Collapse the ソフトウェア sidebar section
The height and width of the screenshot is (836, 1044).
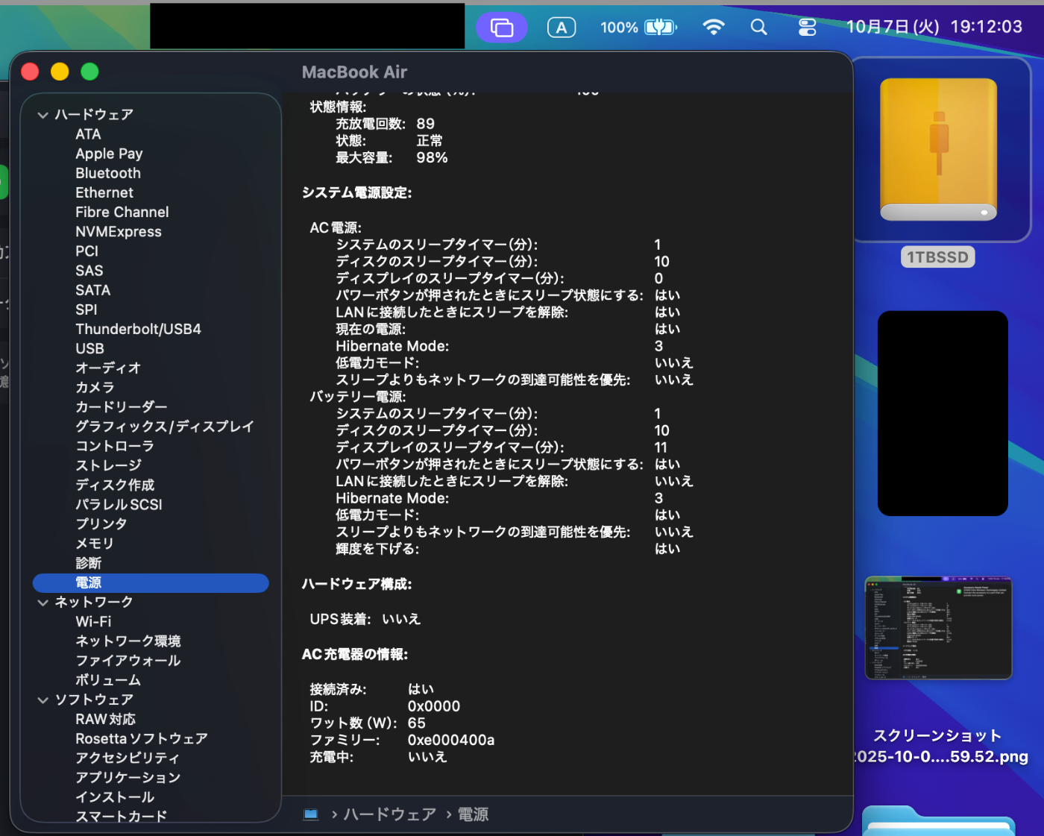[43, 700]
